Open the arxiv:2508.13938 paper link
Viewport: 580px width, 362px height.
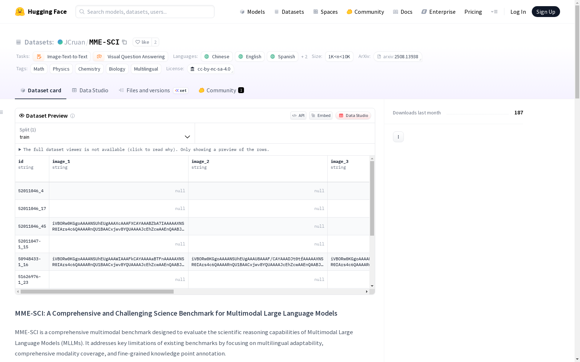398,56
